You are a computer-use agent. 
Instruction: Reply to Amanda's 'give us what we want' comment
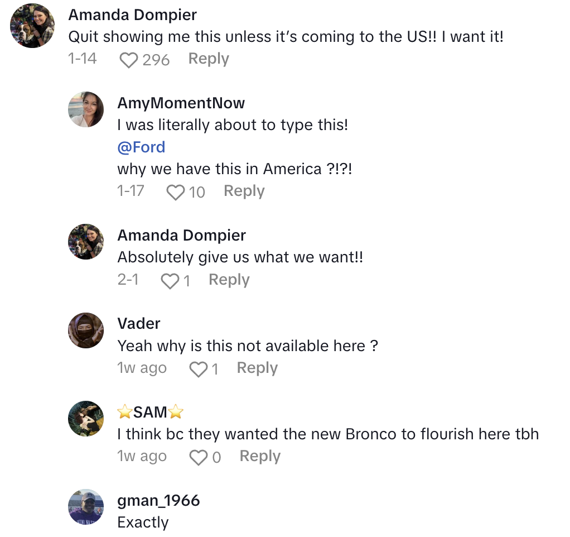[229, 280]
